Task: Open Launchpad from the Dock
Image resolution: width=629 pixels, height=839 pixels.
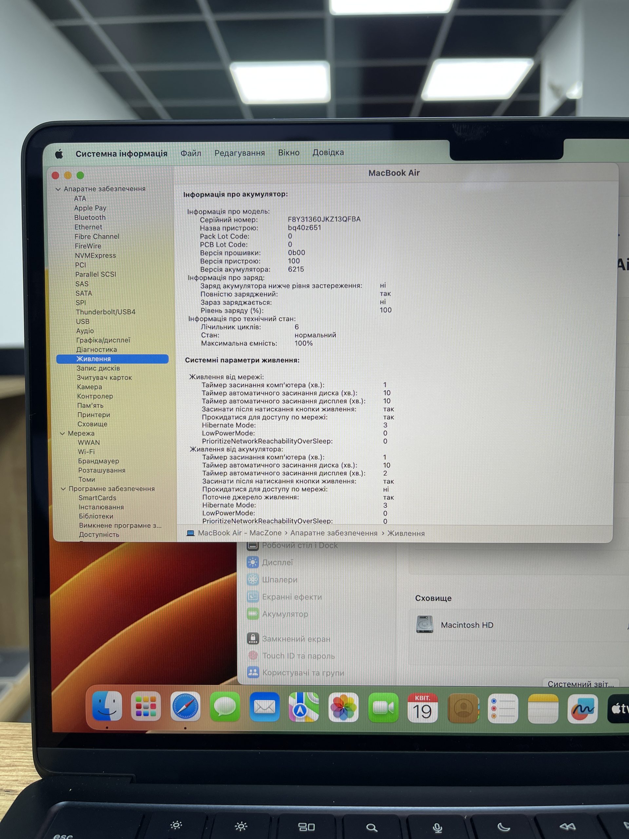Action: pos(146,706)
